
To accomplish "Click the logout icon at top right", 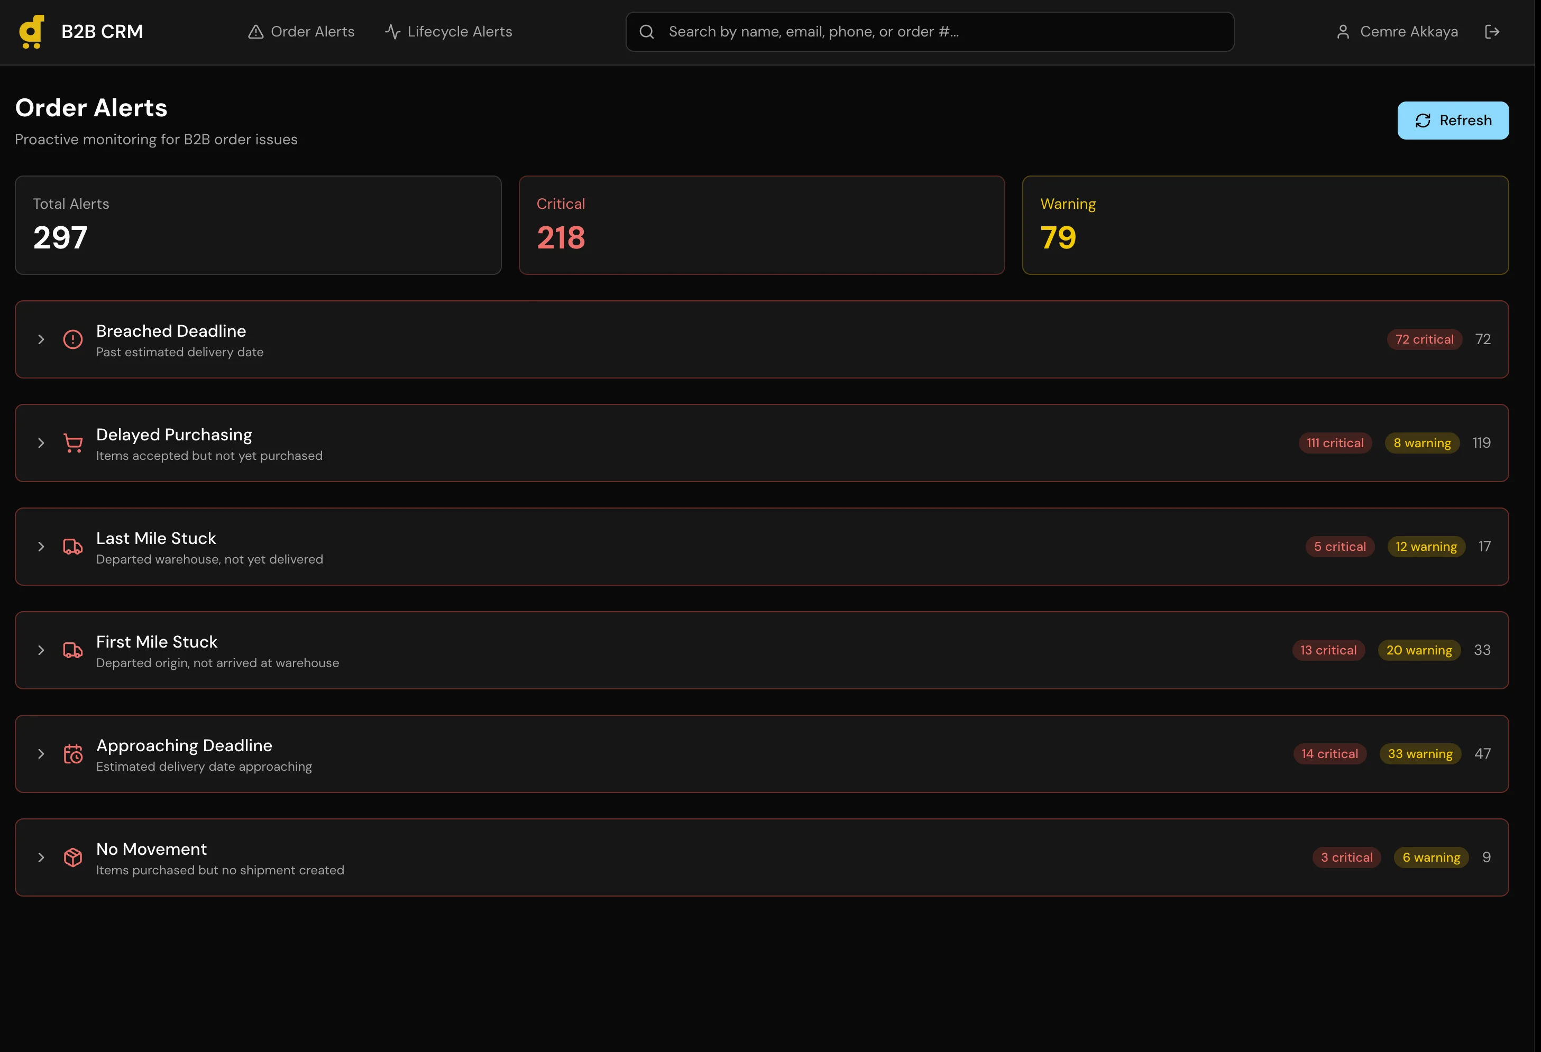I will (1492, 31).
